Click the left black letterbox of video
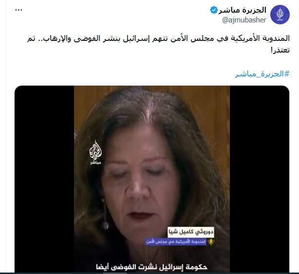Viewport: 299px width, 274px height. pos(44,179)
